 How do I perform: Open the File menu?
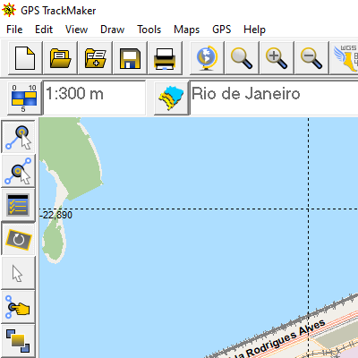(x=14, y=30)
